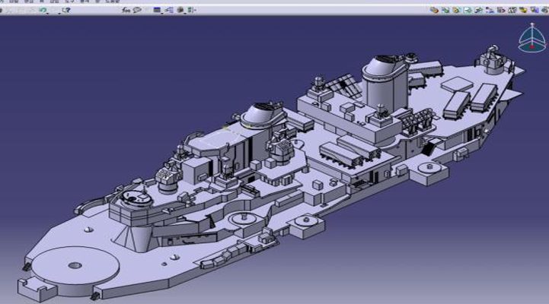Click the speech bubble comment icon

(x=137, y=10)
